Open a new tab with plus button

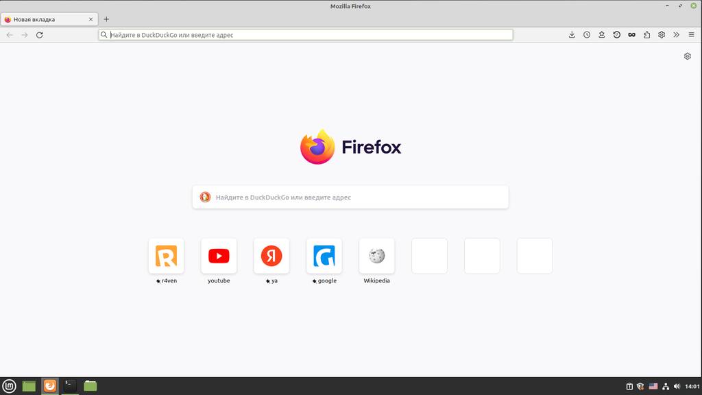click(x=106, y=19)
